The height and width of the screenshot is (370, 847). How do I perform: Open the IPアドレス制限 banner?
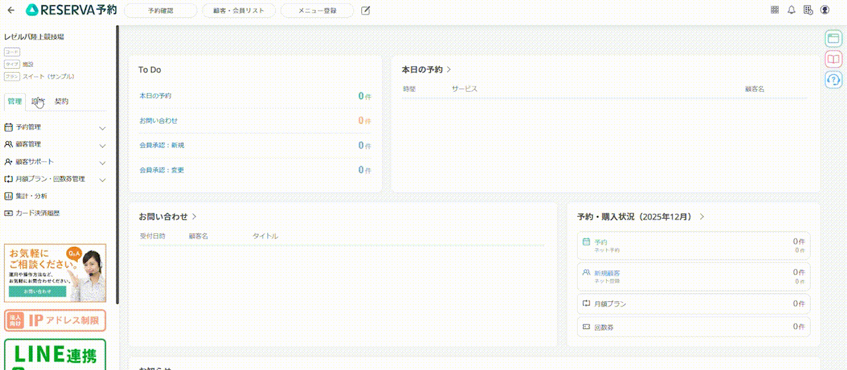coord(55,320)
